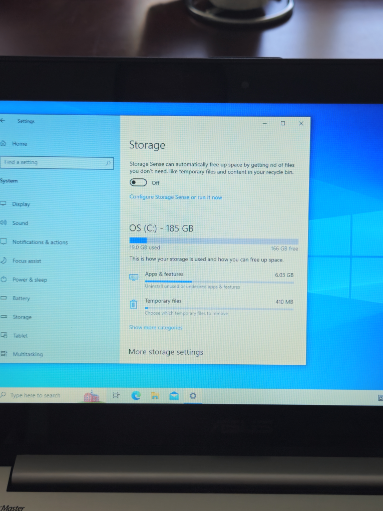Close the Settings window
This screenshot has width=383, height=511.
(301, 123)
